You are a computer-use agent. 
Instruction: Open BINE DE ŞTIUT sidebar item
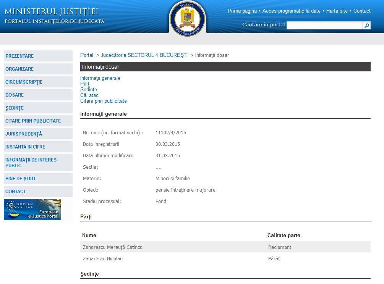point(21,179)
